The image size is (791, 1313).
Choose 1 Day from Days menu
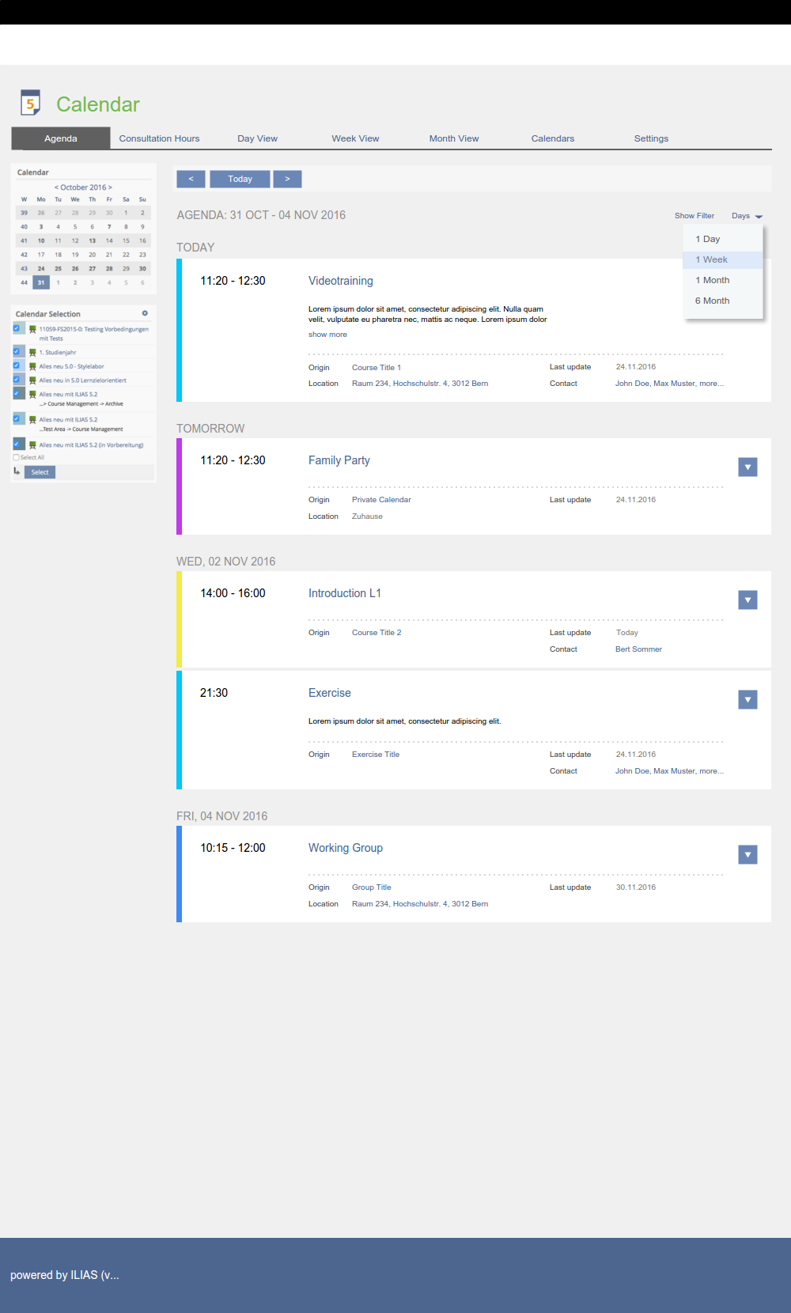tap(723, 239)
